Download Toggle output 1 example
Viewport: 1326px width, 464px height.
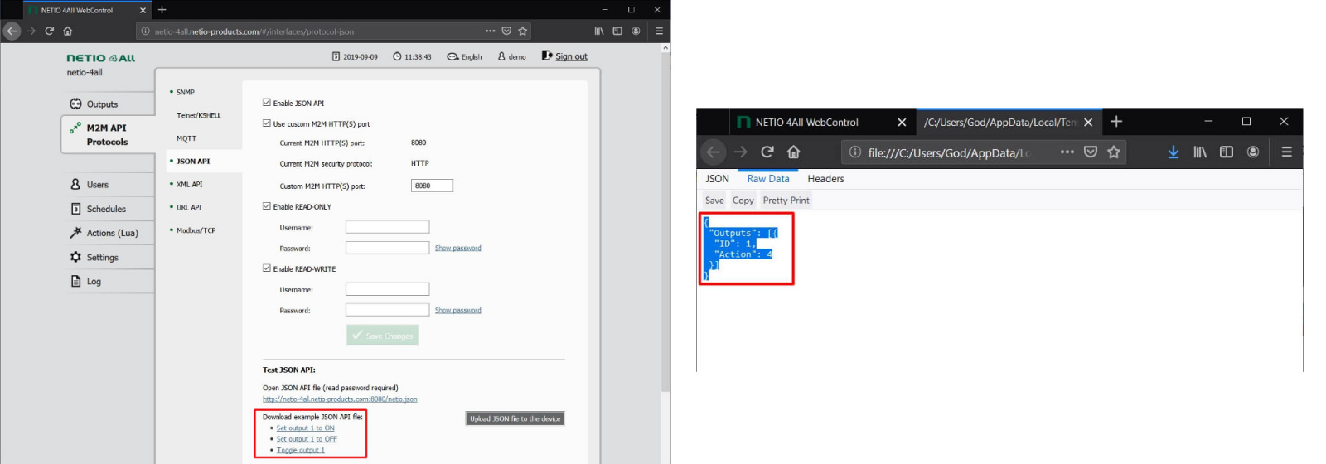(301, 450)
